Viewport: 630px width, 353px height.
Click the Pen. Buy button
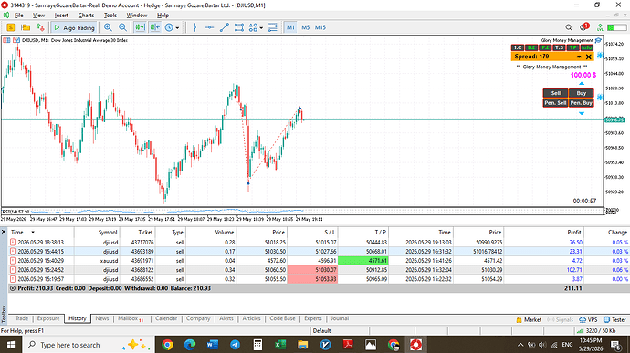pyautogui.click(x=582, y=103)
